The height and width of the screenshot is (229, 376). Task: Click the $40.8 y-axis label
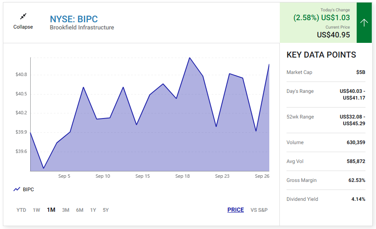tap(21, 74)
